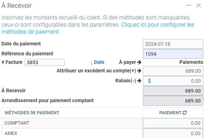The image size is (204, 138).
Task: Close the À Recevoir dialog
Action: click(199, 5)
